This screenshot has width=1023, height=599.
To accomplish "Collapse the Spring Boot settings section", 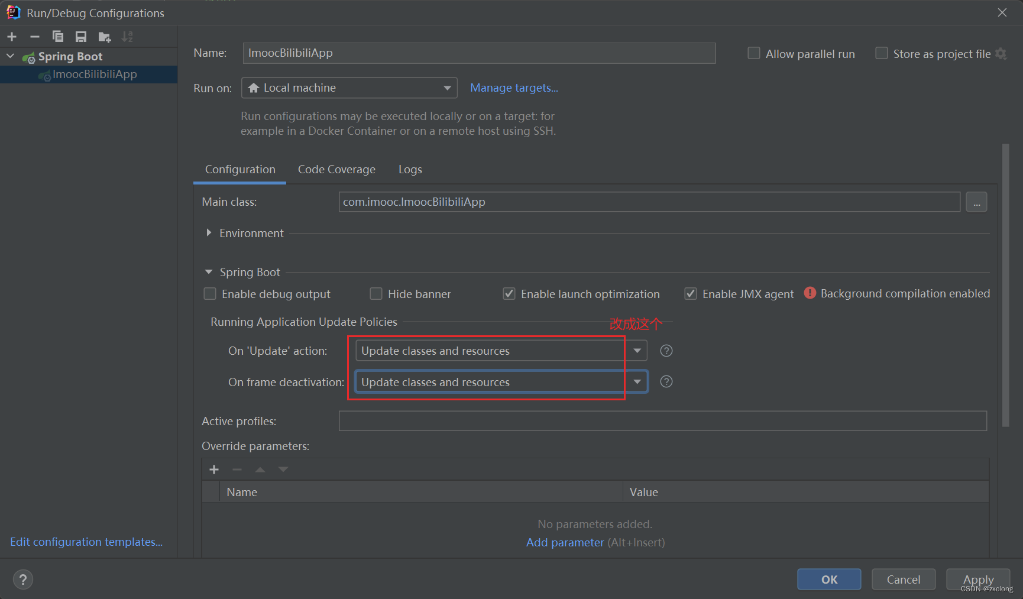I will pos(209,272).
